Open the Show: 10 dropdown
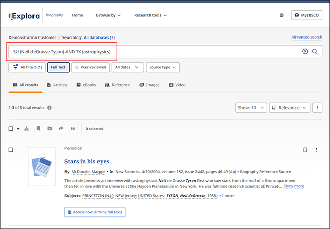This screenshot has width=330, height=229. coord(251,108)
